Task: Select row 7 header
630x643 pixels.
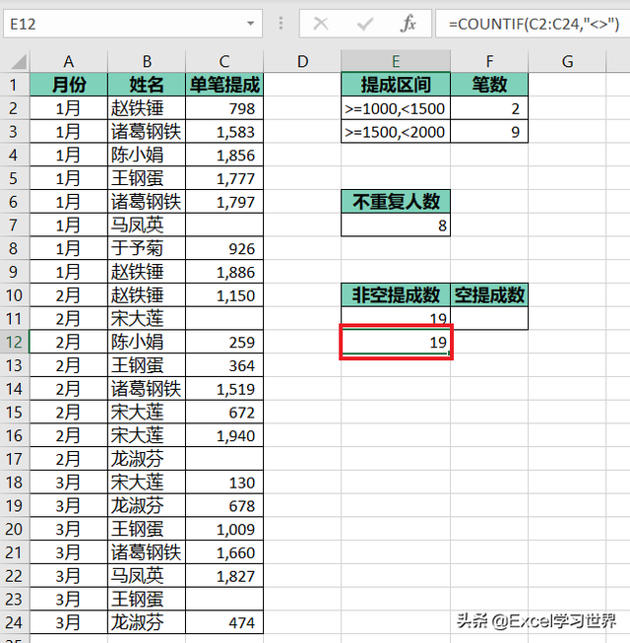Action: pos(15,225)
